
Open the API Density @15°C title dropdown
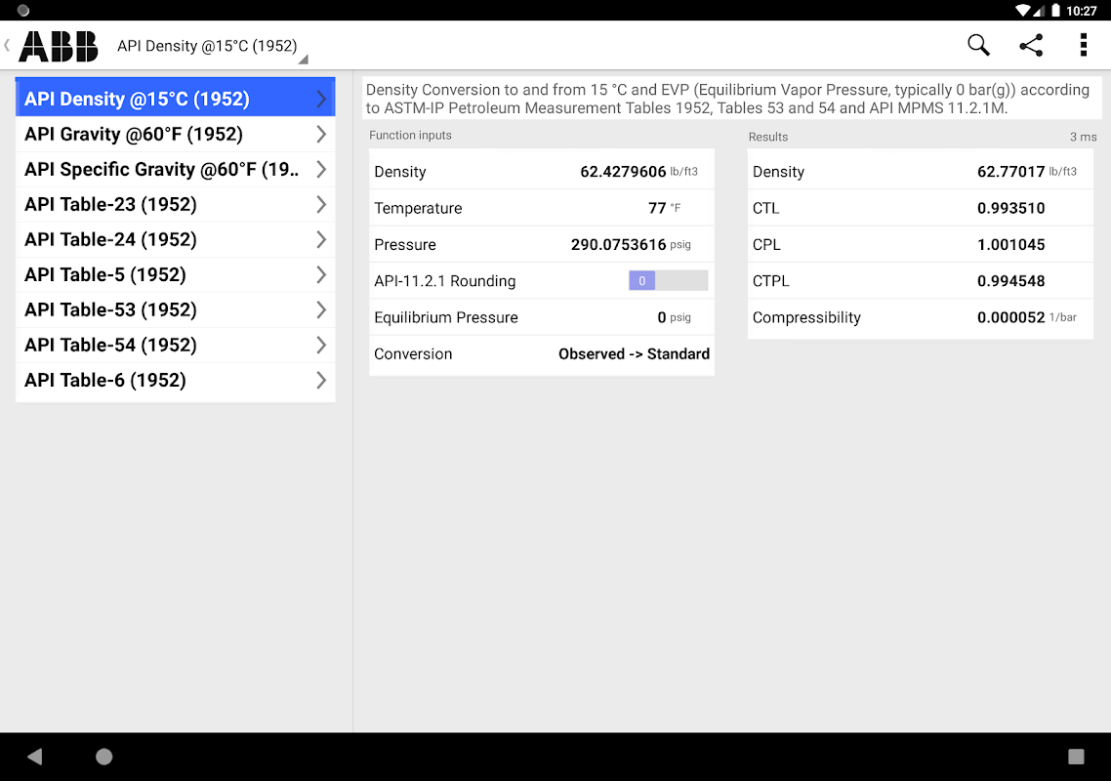[213, 47]
